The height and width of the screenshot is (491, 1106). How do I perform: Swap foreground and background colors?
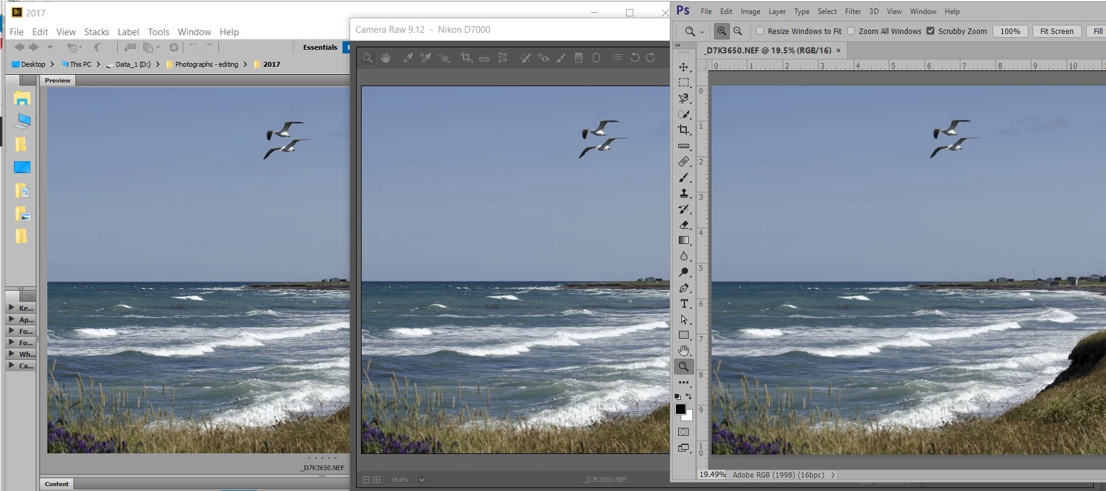(x=689, y=397)
